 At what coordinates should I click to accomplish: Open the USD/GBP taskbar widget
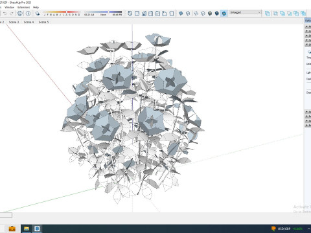[287, 228]
